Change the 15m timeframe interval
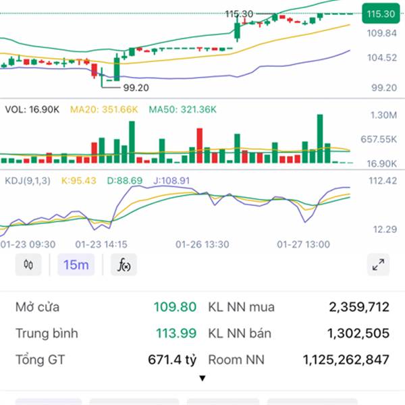 76,265
